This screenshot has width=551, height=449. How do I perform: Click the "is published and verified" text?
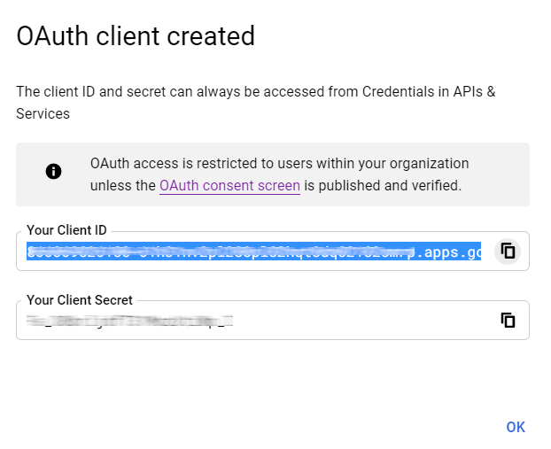(383, 186)
